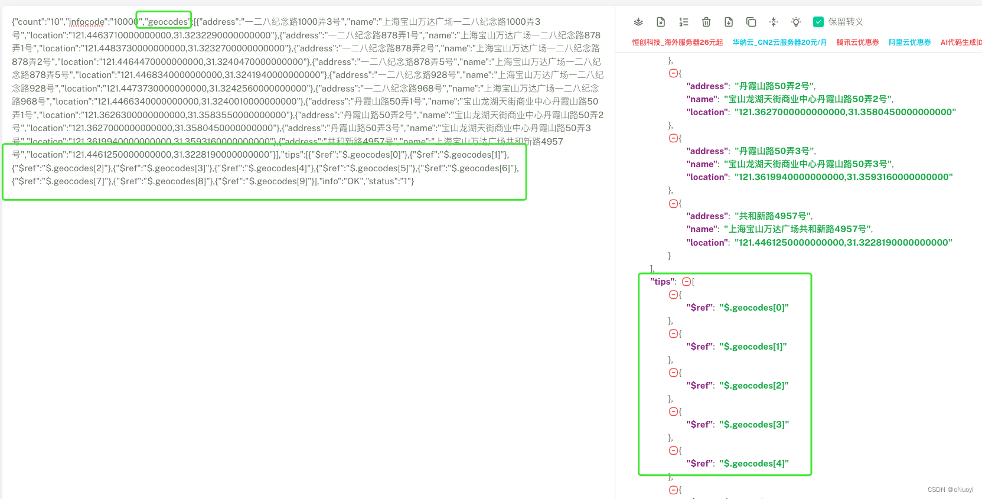
Task: Click the compress arrows collapse icon
Action: coord(774,22)
